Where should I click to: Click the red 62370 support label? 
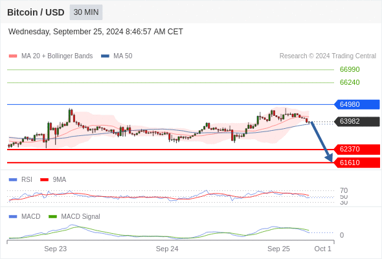(x=357, y=149)
